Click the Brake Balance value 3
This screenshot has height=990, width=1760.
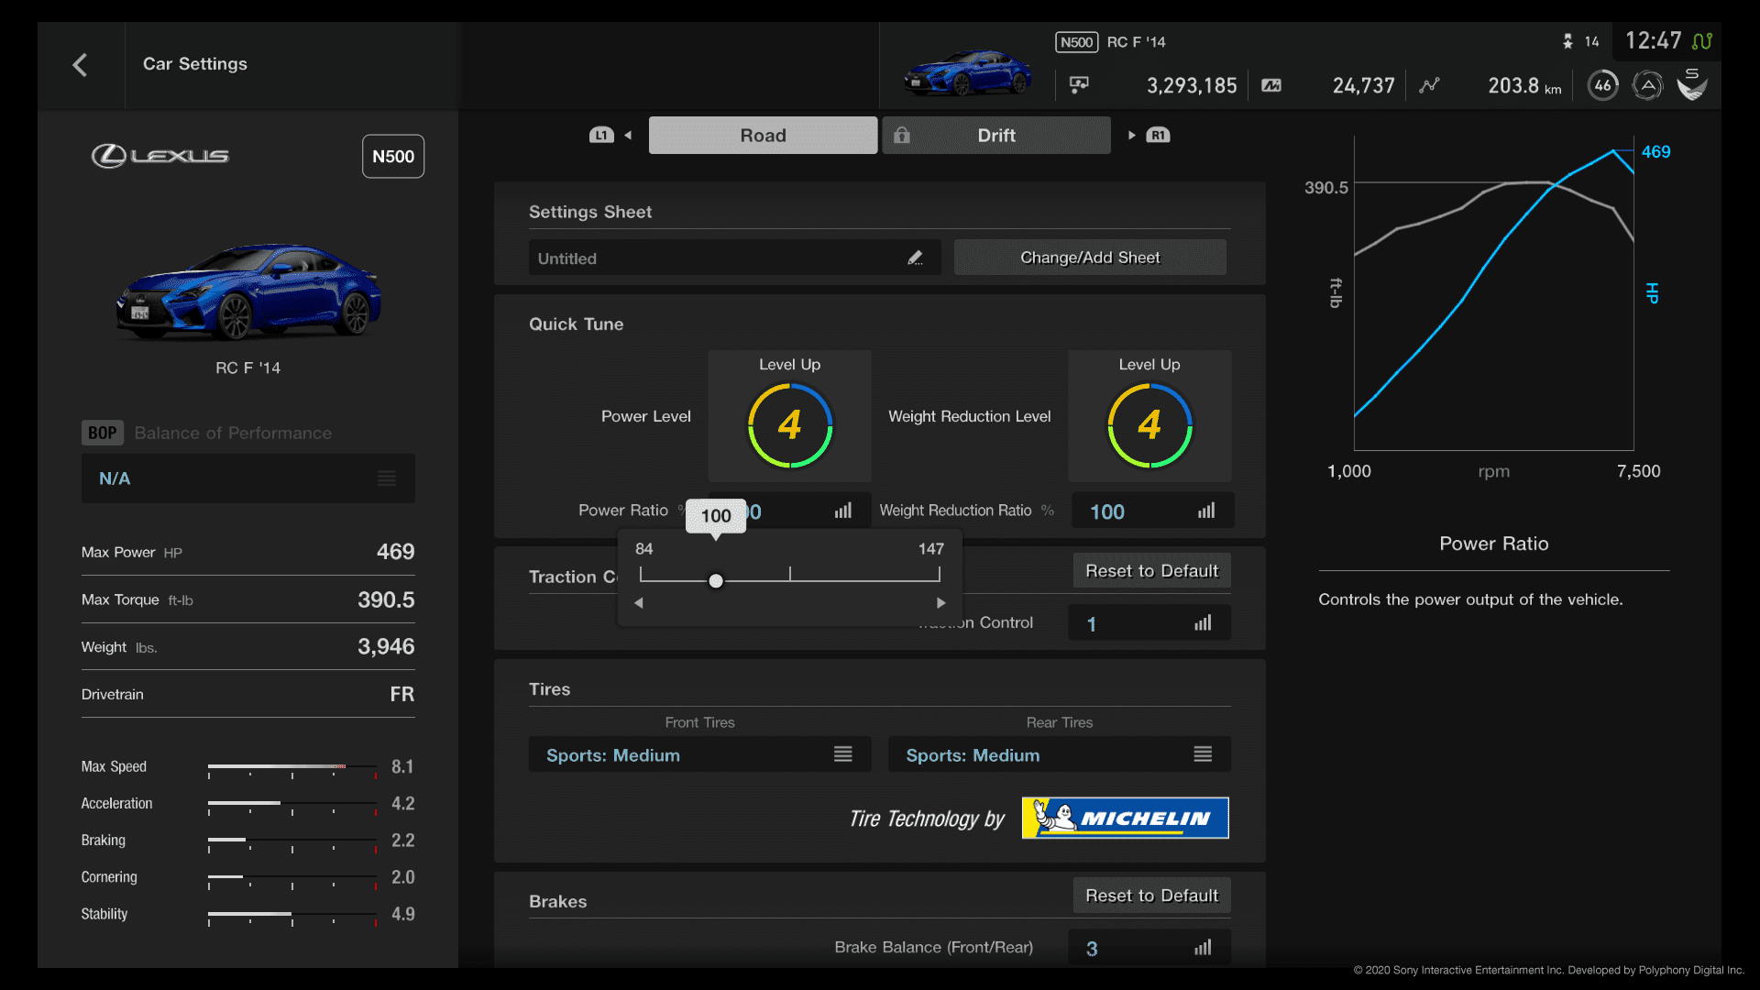point(1092,949)
